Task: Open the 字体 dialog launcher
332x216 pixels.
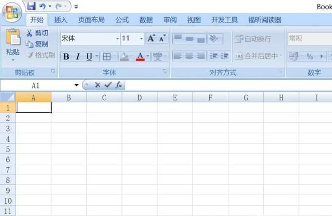Action: tap(165, 72)
